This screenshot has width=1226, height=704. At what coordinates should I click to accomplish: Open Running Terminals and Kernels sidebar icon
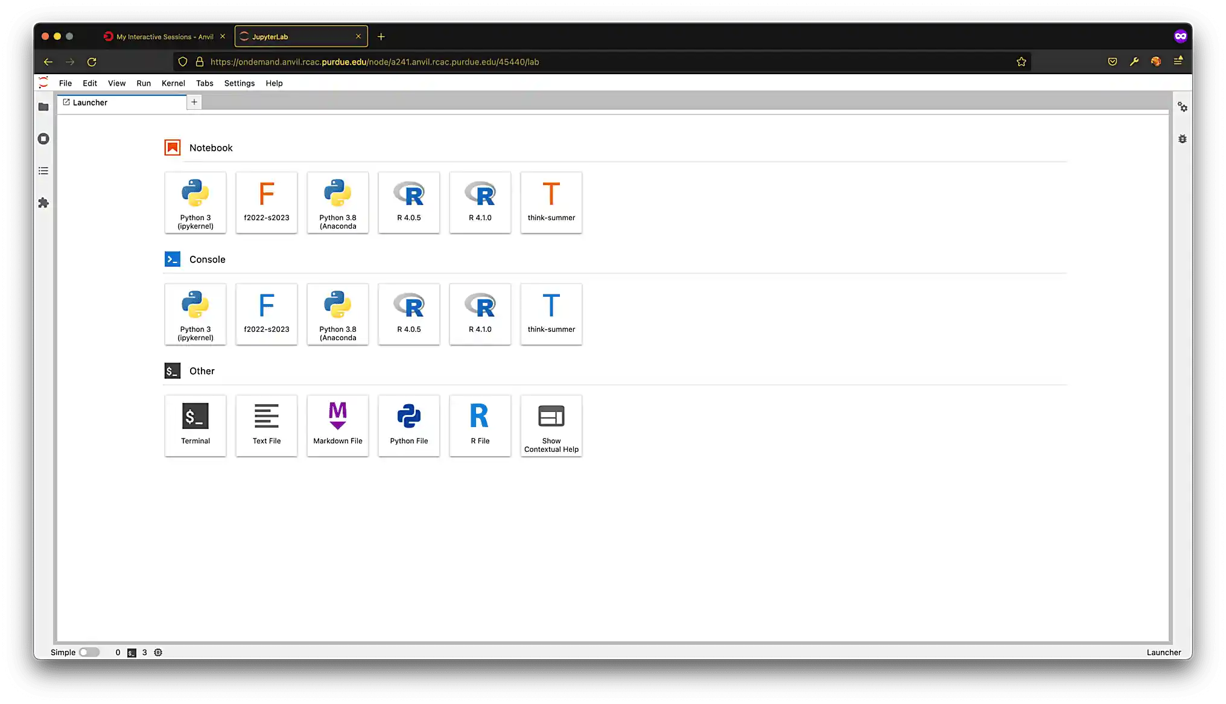coord(43,139)
